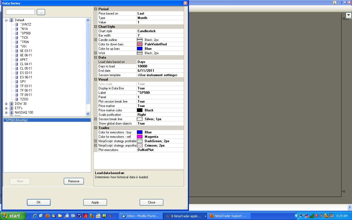The image size is (352, 220).
Task: Click the speaker volume tray icon
Action: coord(321,216)
